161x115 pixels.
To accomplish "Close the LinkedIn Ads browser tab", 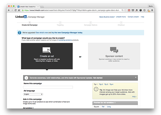I will point(38,7).
